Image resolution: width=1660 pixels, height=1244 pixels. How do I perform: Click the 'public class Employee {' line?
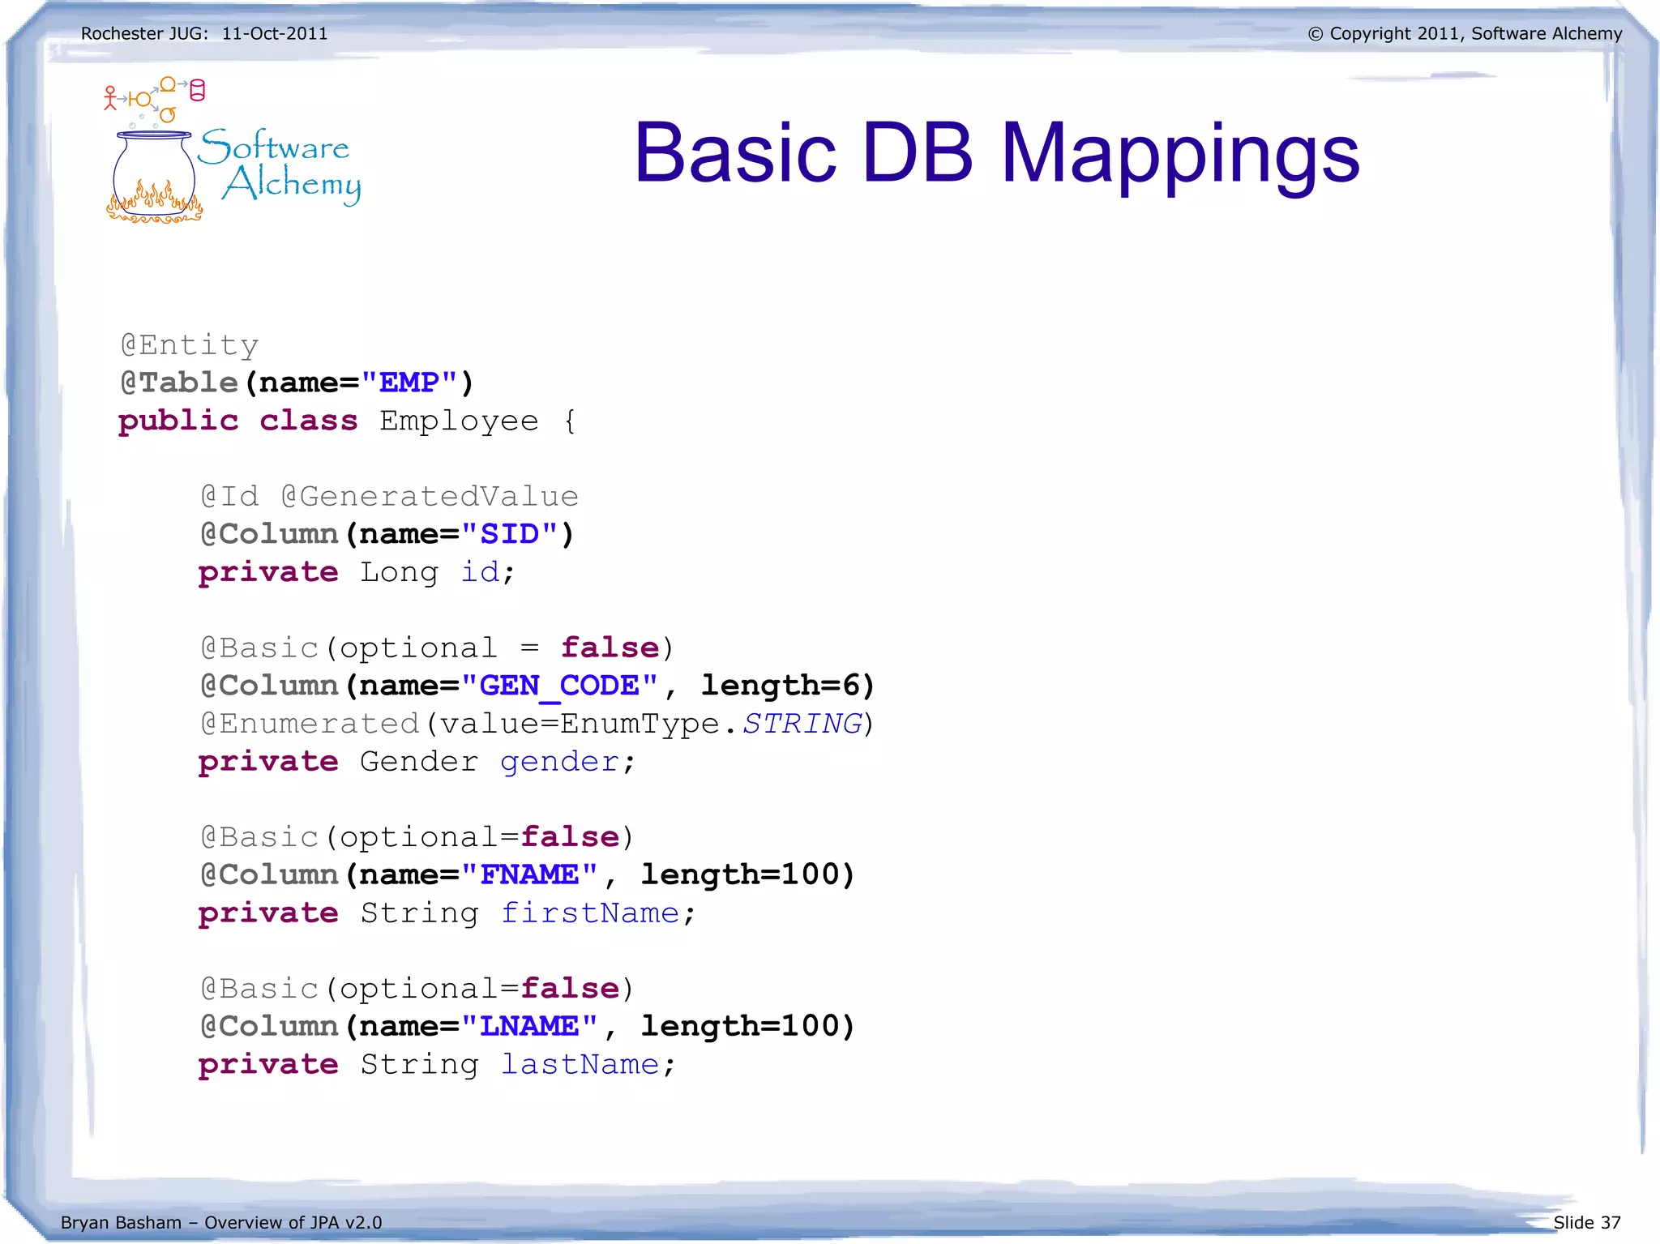347,421
